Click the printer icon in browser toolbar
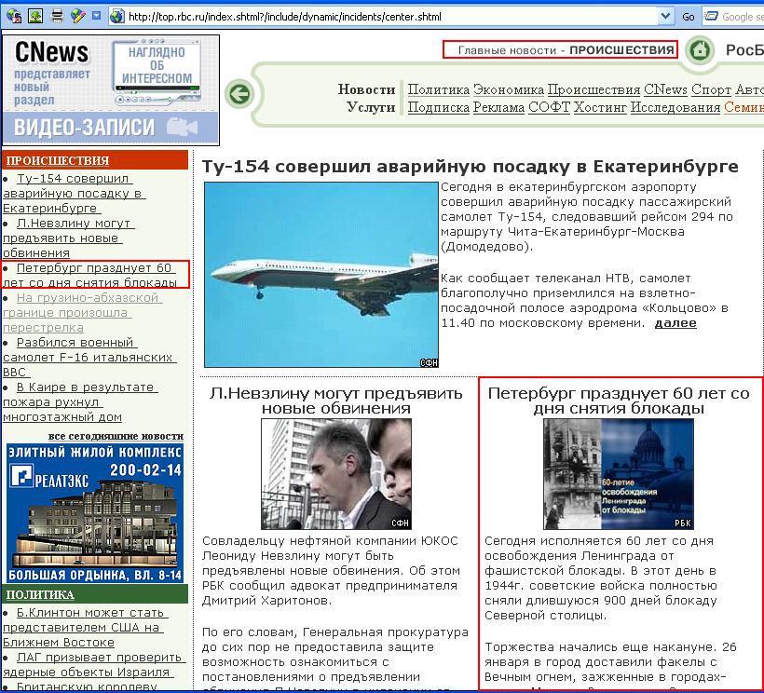 (58, 16)
